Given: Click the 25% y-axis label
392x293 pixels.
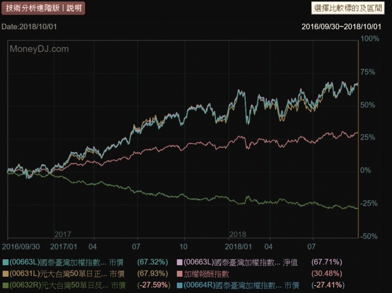Looking at the screenshot, I should coord(367,138).
